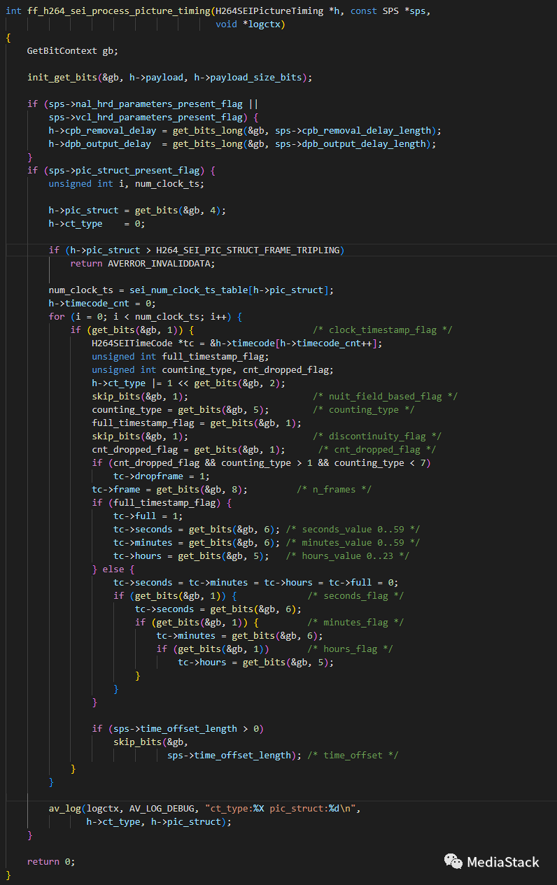557x885 pixels.
Task: Click the MediaStack watermark text
Action: click(x=502, y=862)
